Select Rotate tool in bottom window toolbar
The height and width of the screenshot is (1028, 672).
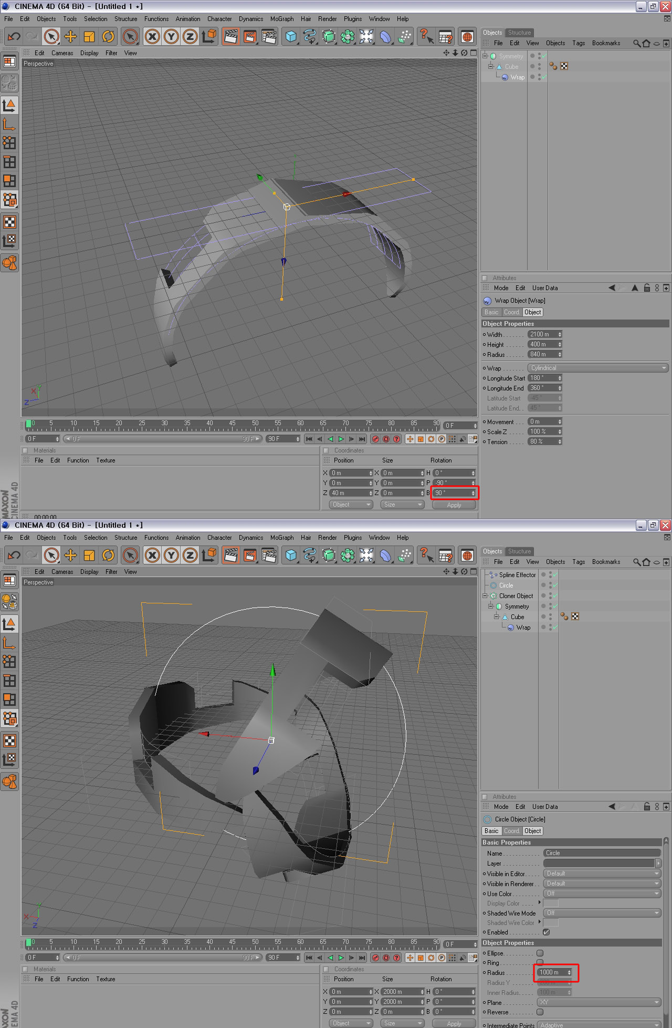tap(108, 555)
